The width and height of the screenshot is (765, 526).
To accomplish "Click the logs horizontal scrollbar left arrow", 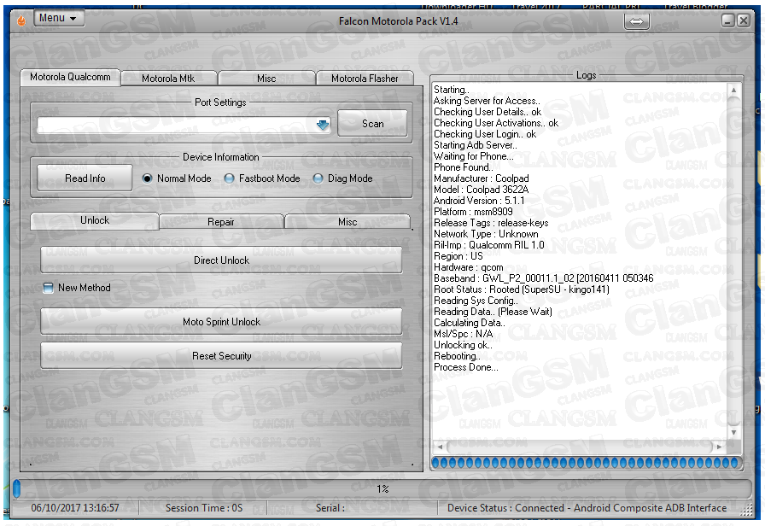I will tap(440, 446).
